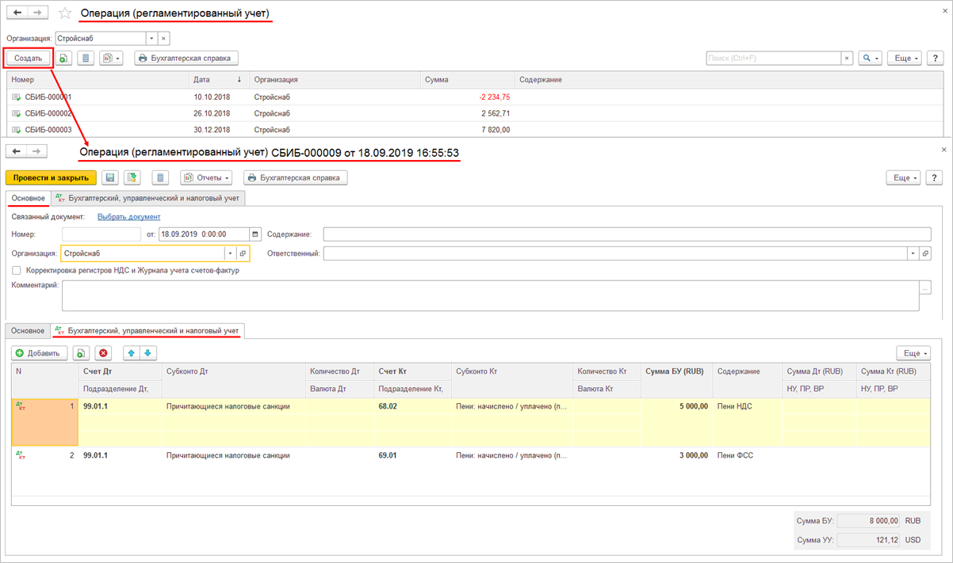Open Бухгалтерский tab above Связанный документ
Viewport: 953px width, 563px height.
tap(148, 198)
